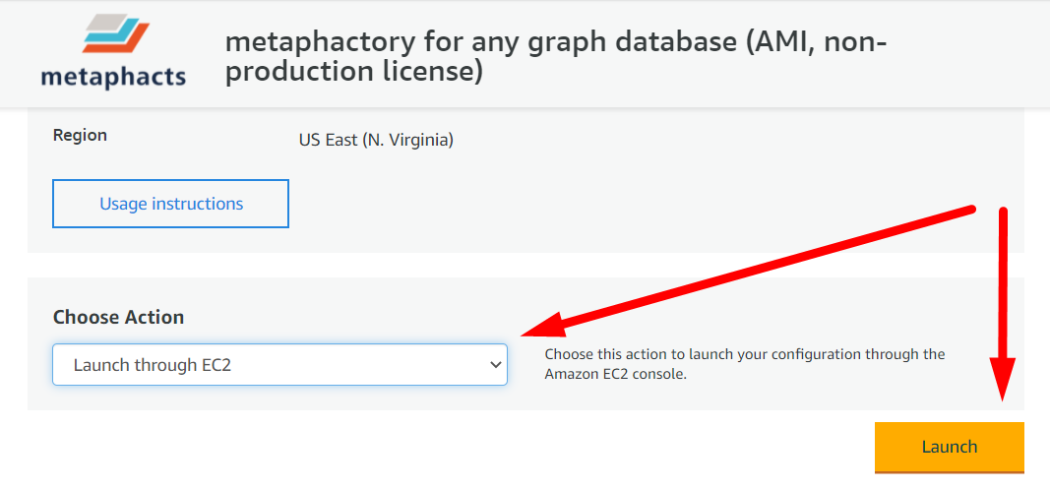The image size is (1050, 489).
Task: Open the Usage instructions button
Action: point(170,204)
